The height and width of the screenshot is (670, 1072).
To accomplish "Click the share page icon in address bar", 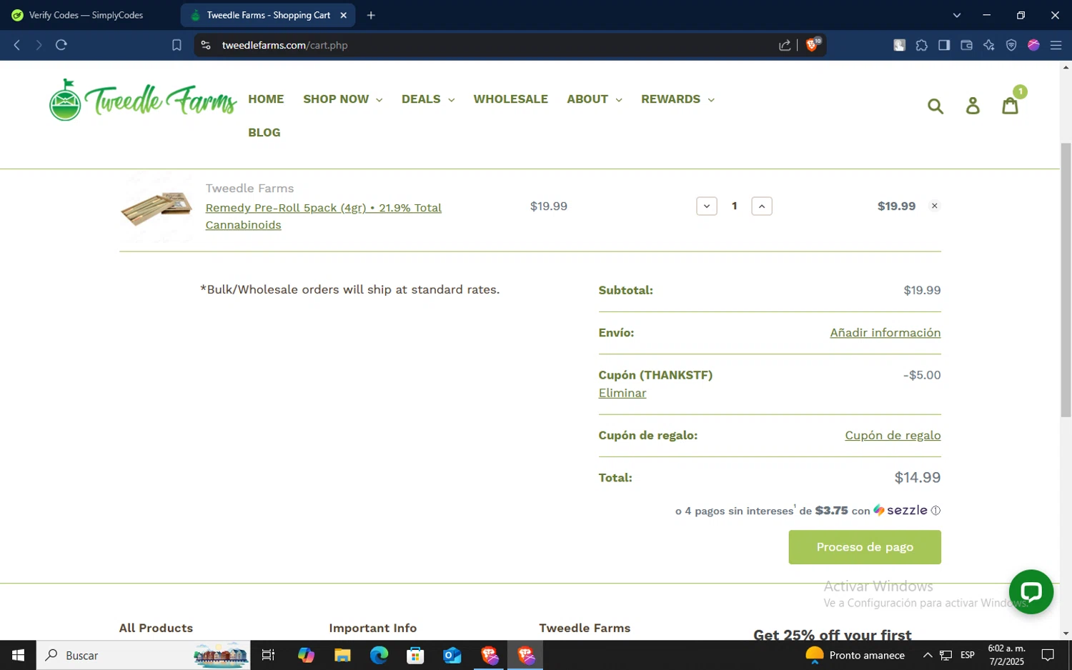I will pyautogui.click(x=785, y=45).
